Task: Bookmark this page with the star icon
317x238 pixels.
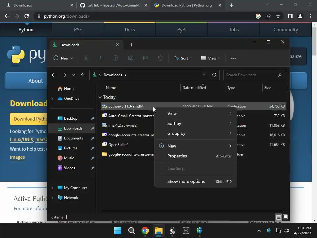Action: point(278,16)
